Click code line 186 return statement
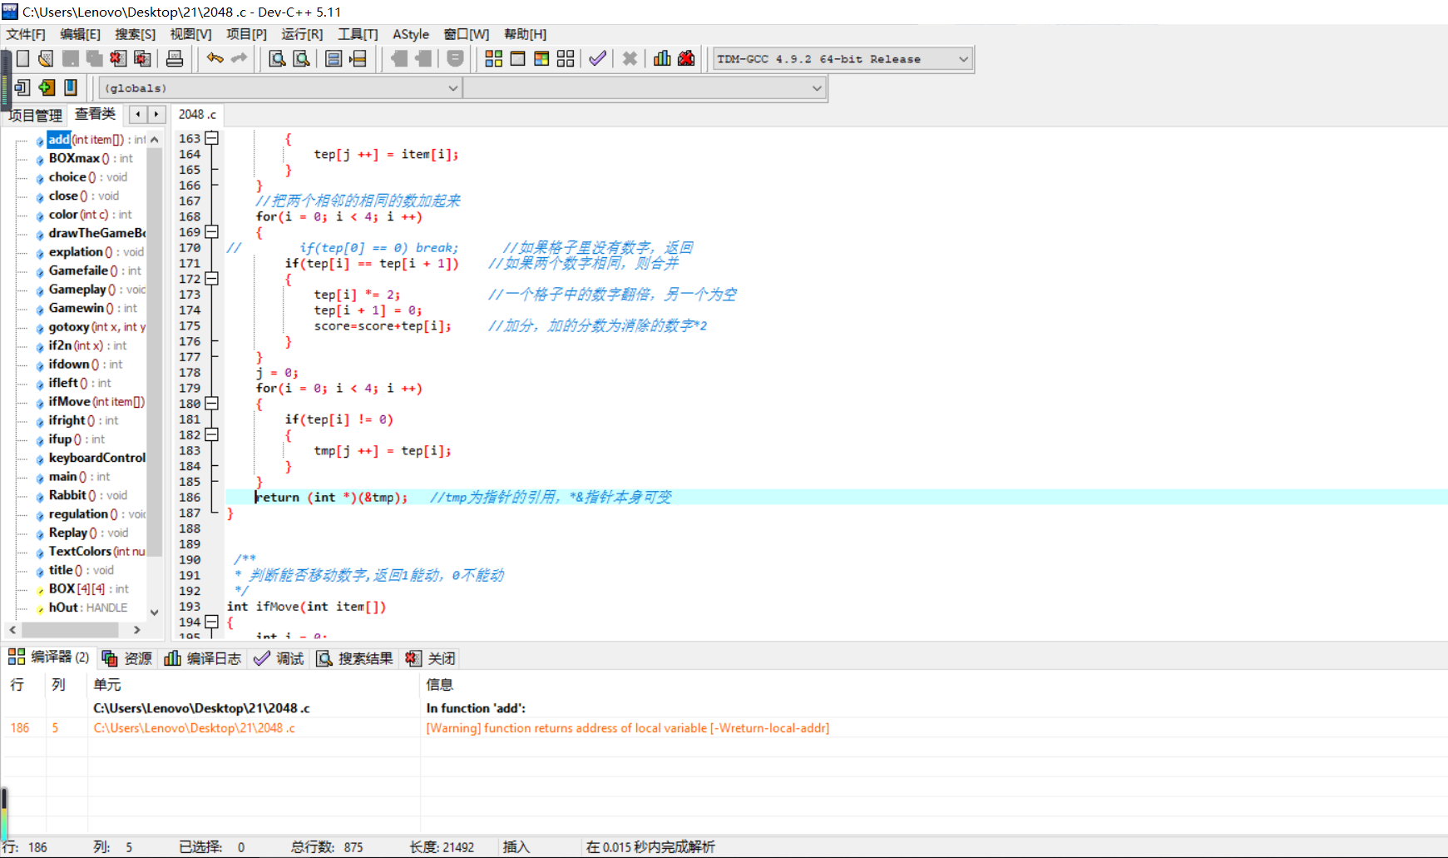 point(331,497)
